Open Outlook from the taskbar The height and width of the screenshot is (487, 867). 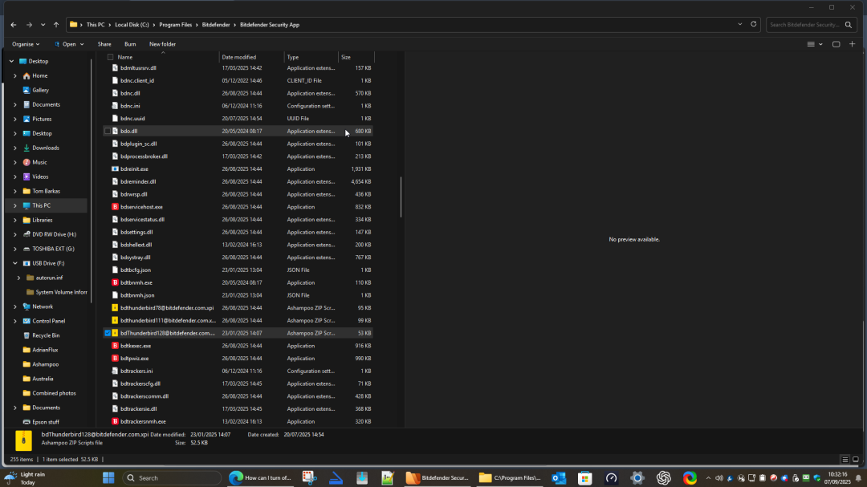point(559,478)
